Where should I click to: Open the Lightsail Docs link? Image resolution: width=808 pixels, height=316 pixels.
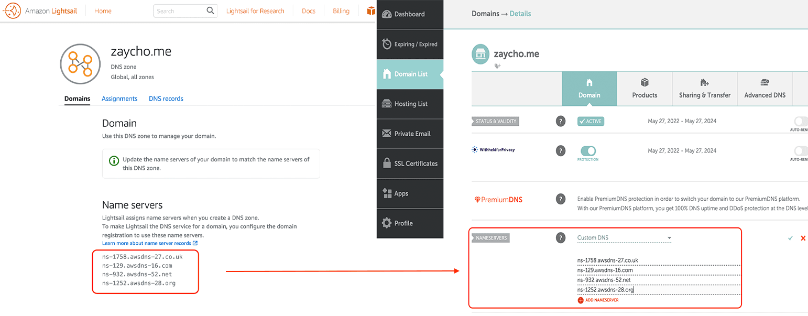click(x=309, y=11)
